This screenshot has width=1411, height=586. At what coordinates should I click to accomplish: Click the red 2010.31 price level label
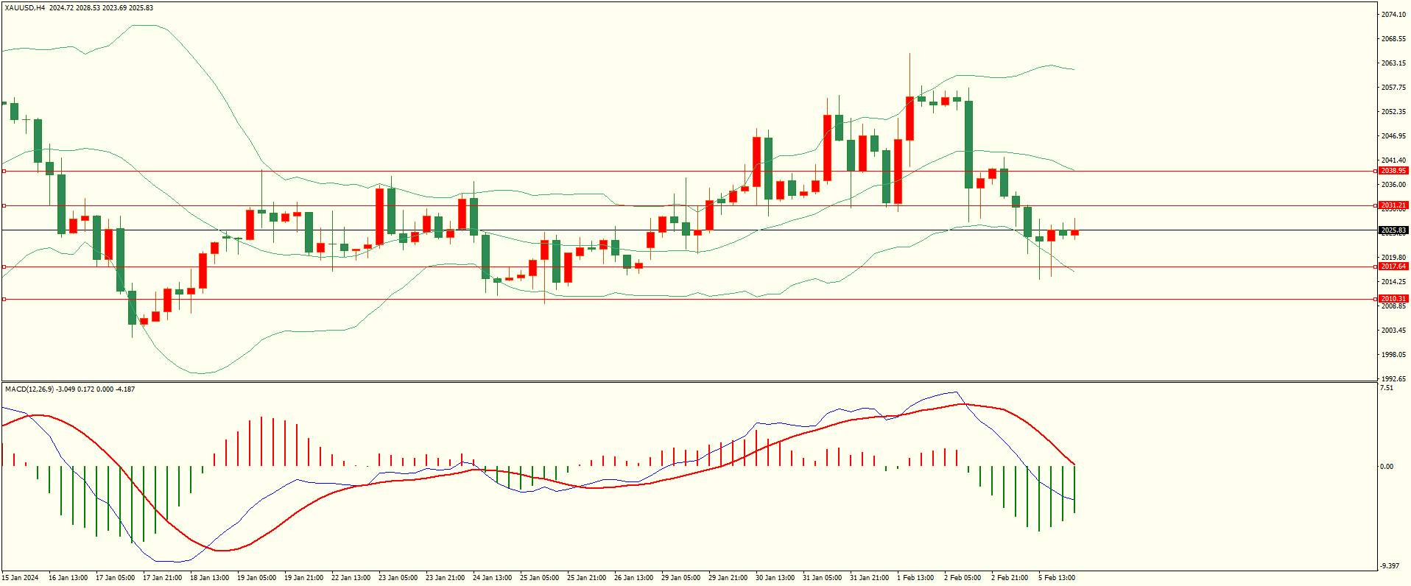click(1393, 299)
